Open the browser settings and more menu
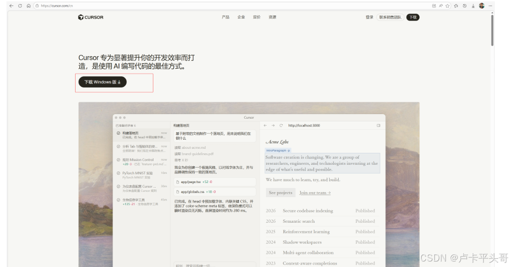Image resolution: width=510 pixels, height=267 pixels. [490, 6]
